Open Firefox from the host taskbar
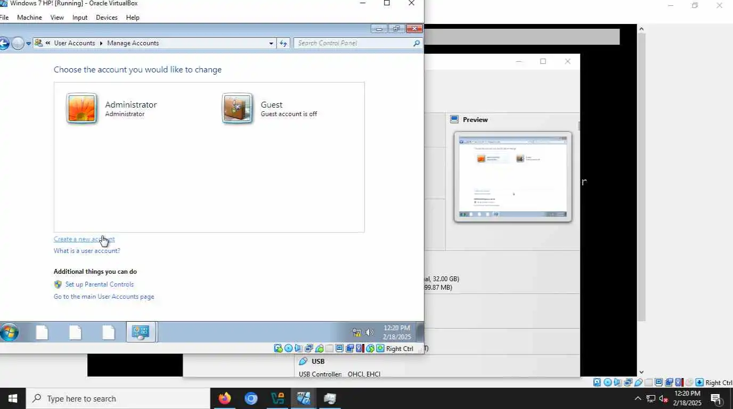This screenshot has height=409, width=733. click(x=225, y=398)
